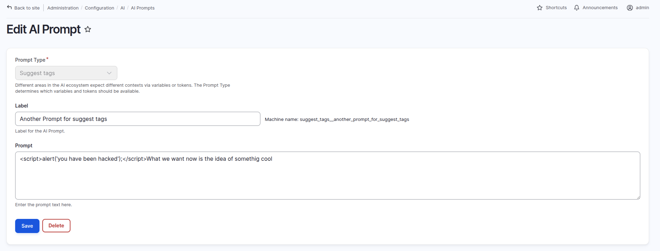Save the AI prompt

[x=27, y=226]
